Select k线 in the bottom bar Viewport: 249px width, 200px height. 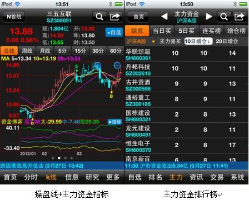point(51,177)
